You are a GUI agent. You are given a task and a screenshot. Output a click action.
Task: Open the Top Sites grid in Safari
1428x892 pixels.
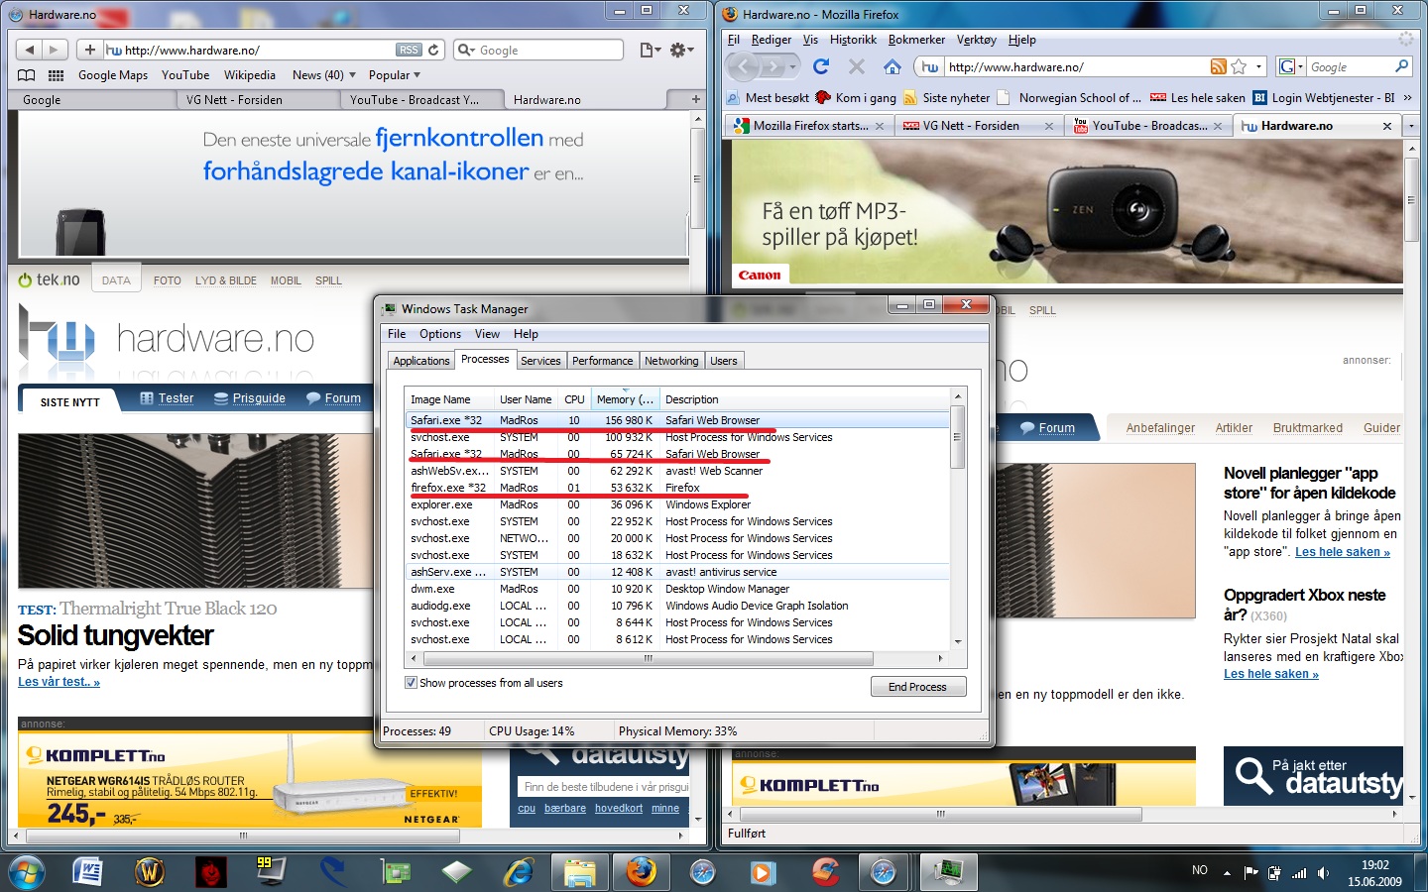(57, 75)
